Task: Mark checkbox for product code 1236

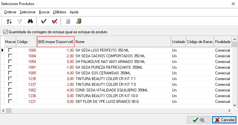Action: click(10, 96)
